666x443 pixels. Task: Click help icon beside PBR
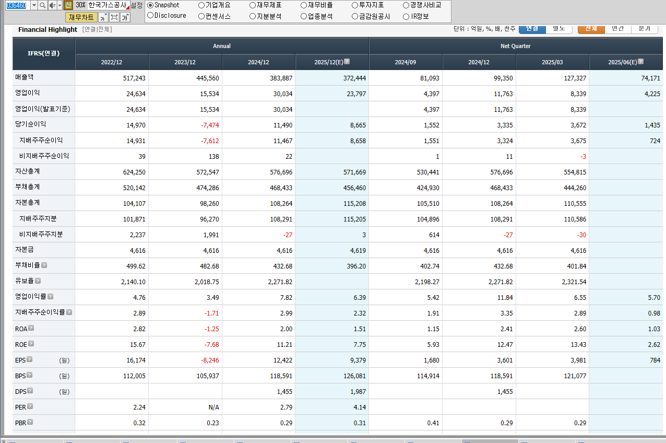point(30,422)
